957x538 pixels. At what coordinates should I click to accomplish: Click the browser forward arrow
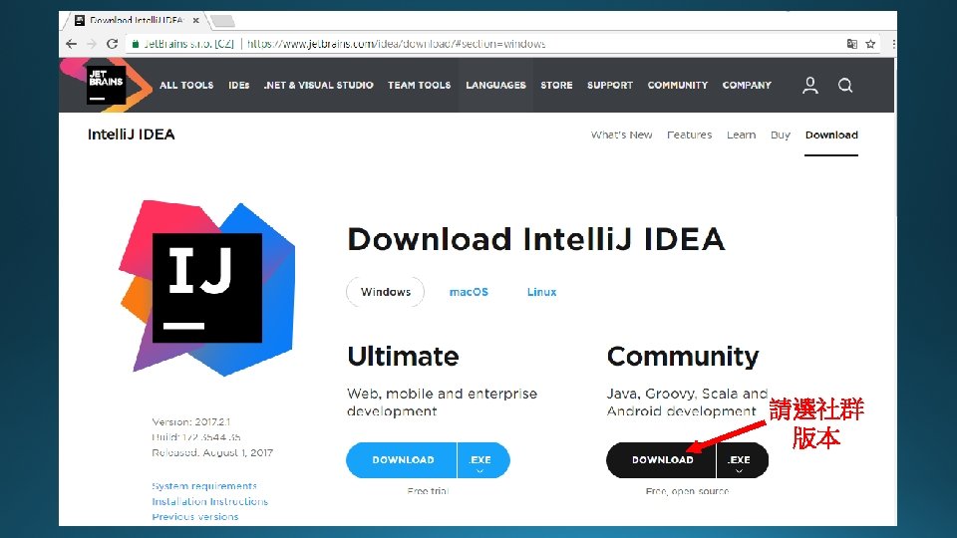tap(92, 44)
